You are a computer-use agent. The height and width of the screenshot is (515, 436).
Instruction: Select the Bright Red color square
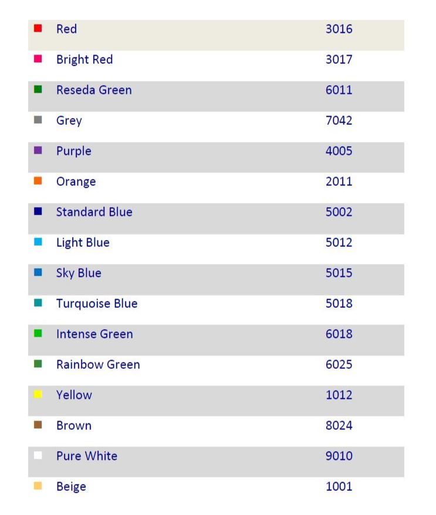tap(38, 59)
